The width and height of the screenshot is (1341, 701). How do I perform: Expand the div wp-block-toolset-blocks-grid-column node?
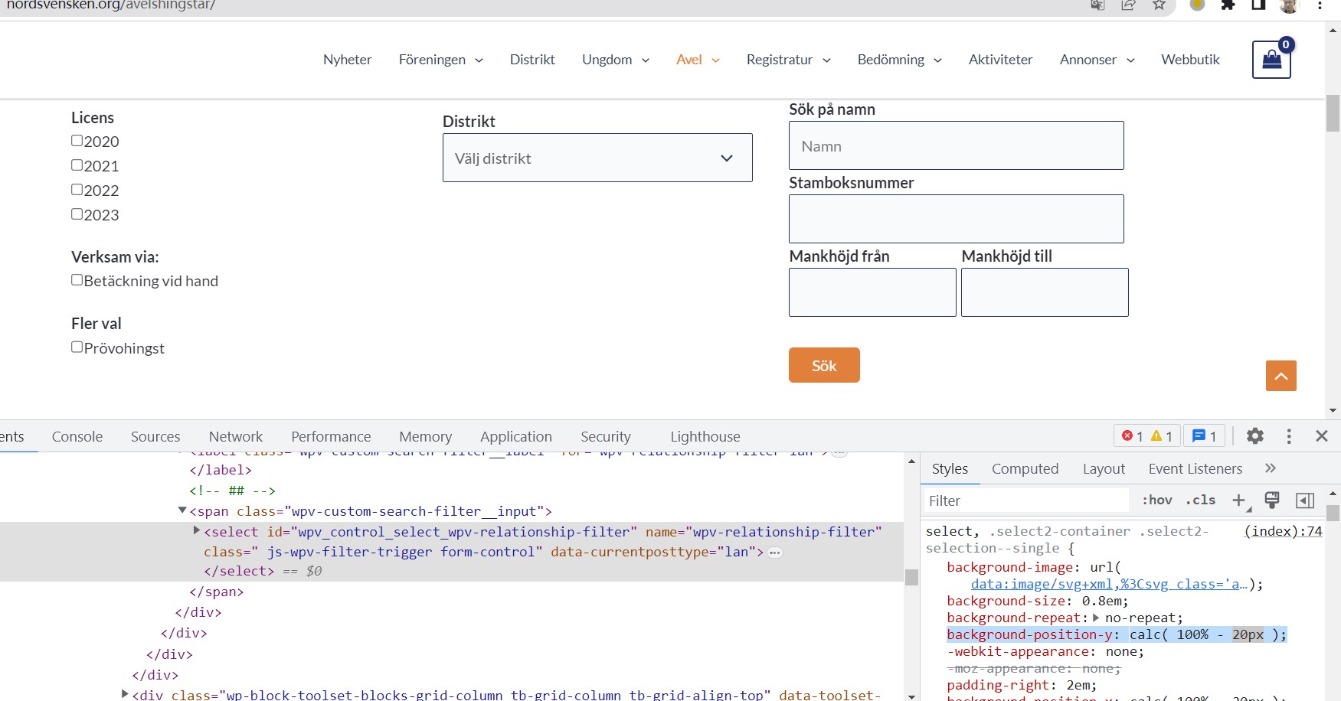click(x=125, y=694)
